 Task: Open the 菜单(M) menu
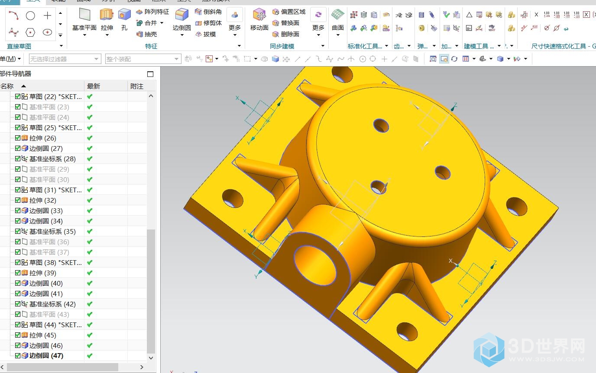(10, 59)
